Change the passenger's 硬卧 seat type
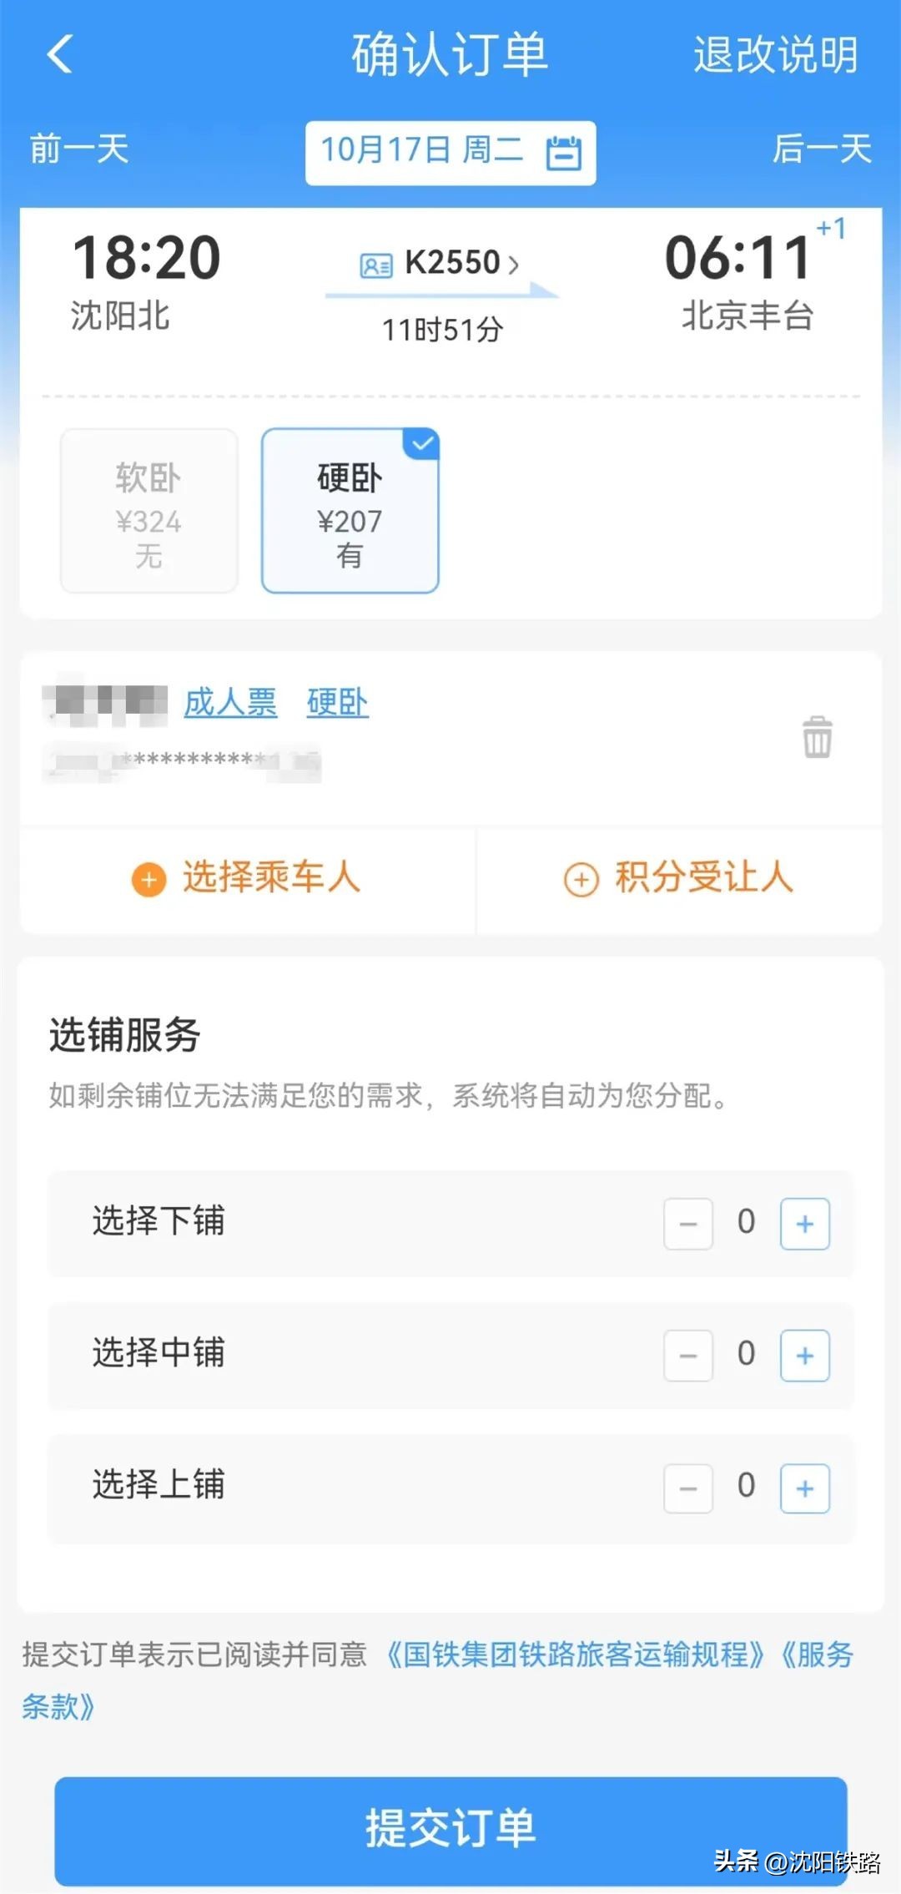 (x=337, y=703)
